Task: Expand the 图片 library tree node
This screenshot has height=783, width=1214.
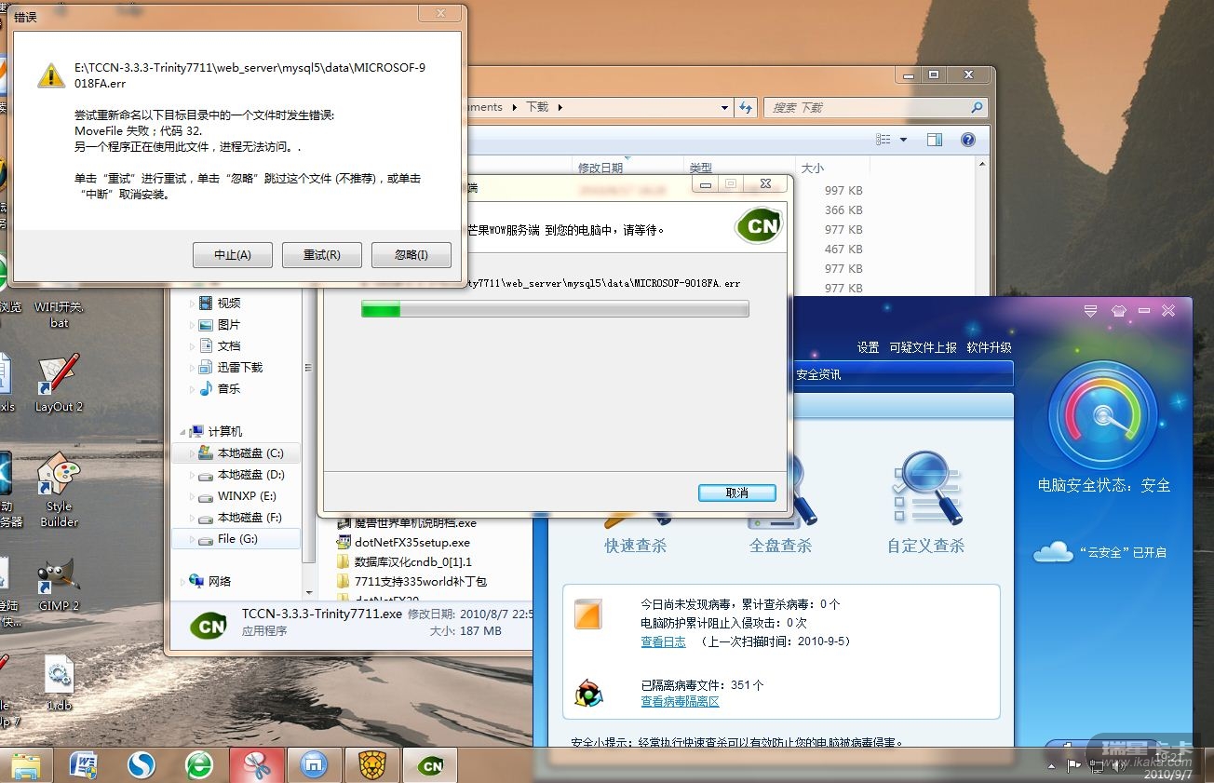Action: [193, 325]
